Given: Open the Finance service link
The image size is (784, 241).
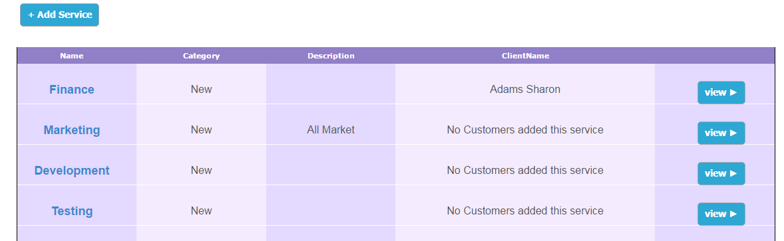Looking at the screenshot, I should pos(71,90).
